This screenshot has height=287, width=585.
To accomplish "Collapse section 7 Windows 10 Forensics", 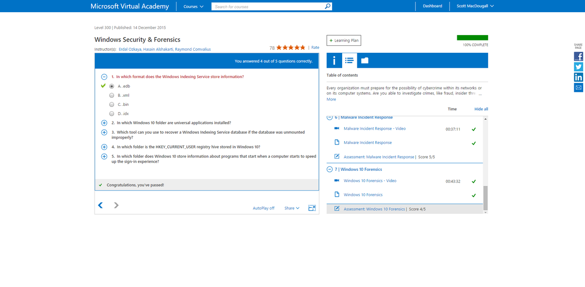I will [x=330, y=169].
